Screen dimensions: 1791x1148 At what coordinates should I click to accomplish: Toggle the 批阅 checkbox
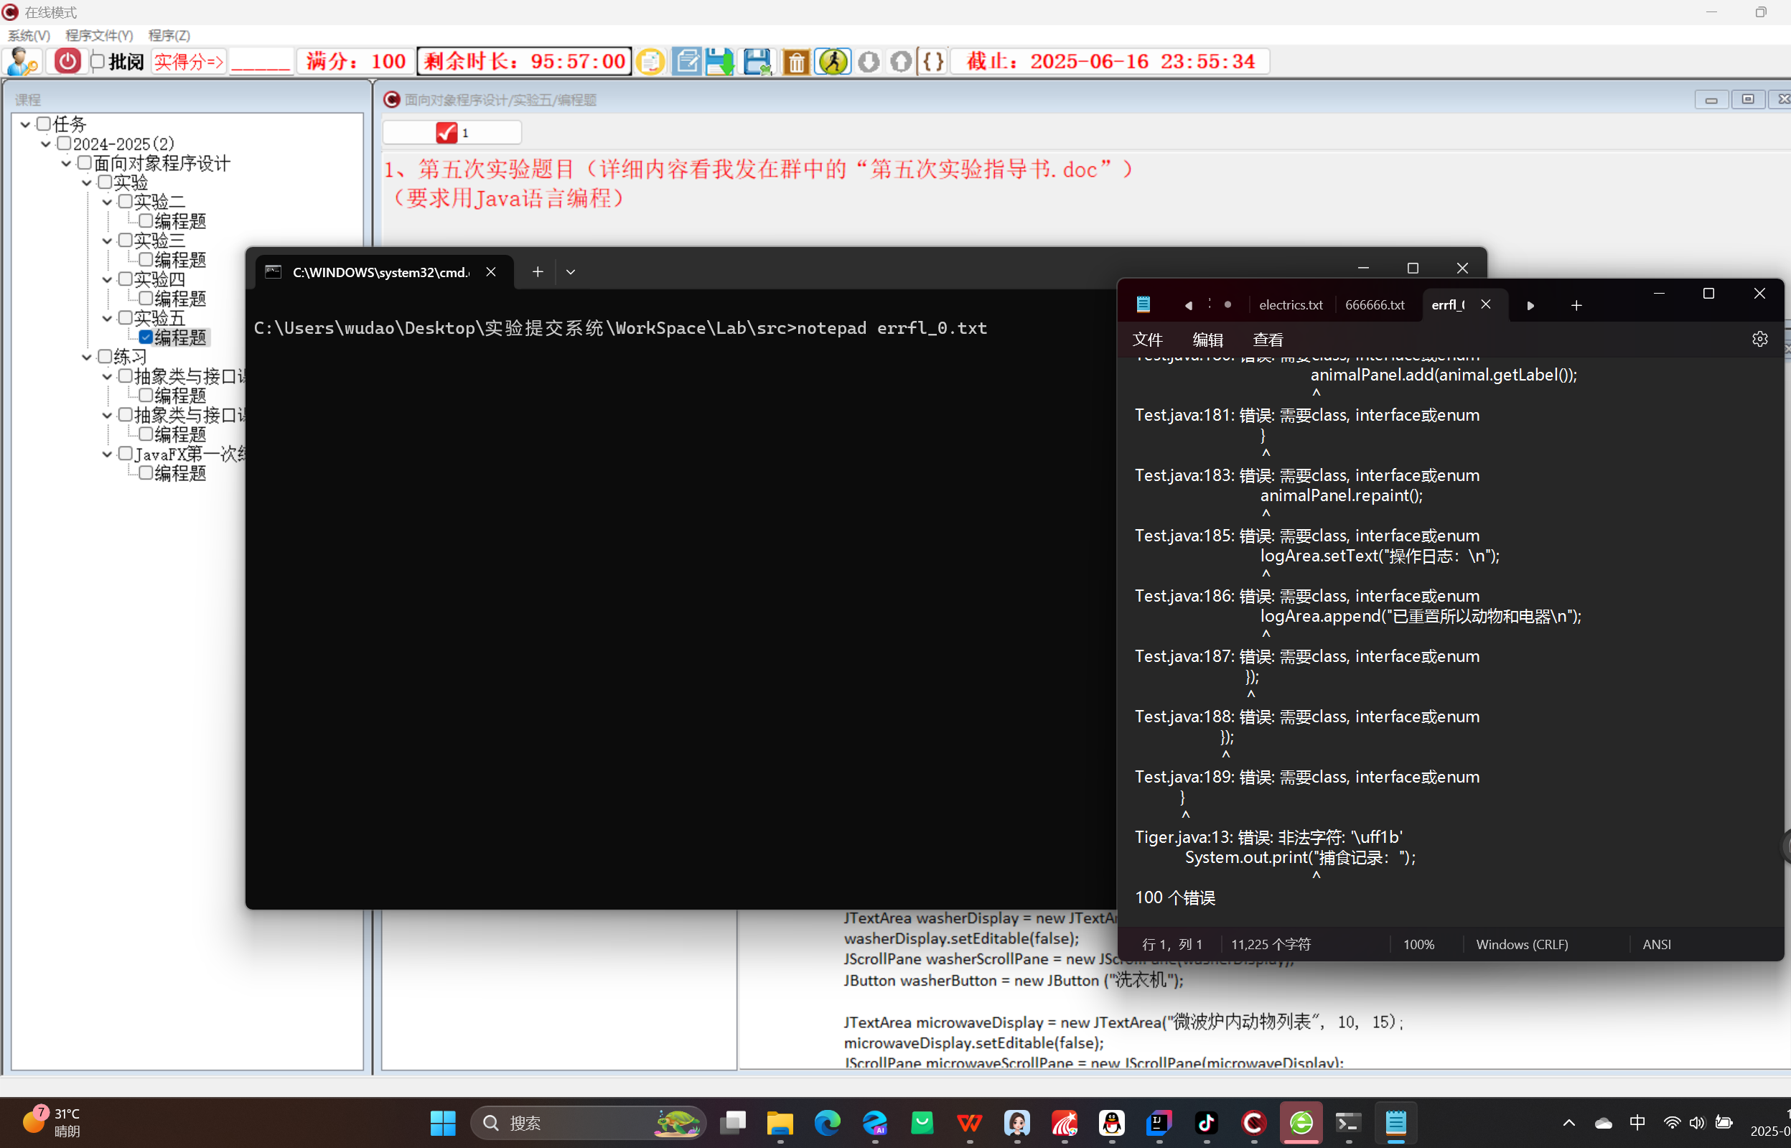98,61
